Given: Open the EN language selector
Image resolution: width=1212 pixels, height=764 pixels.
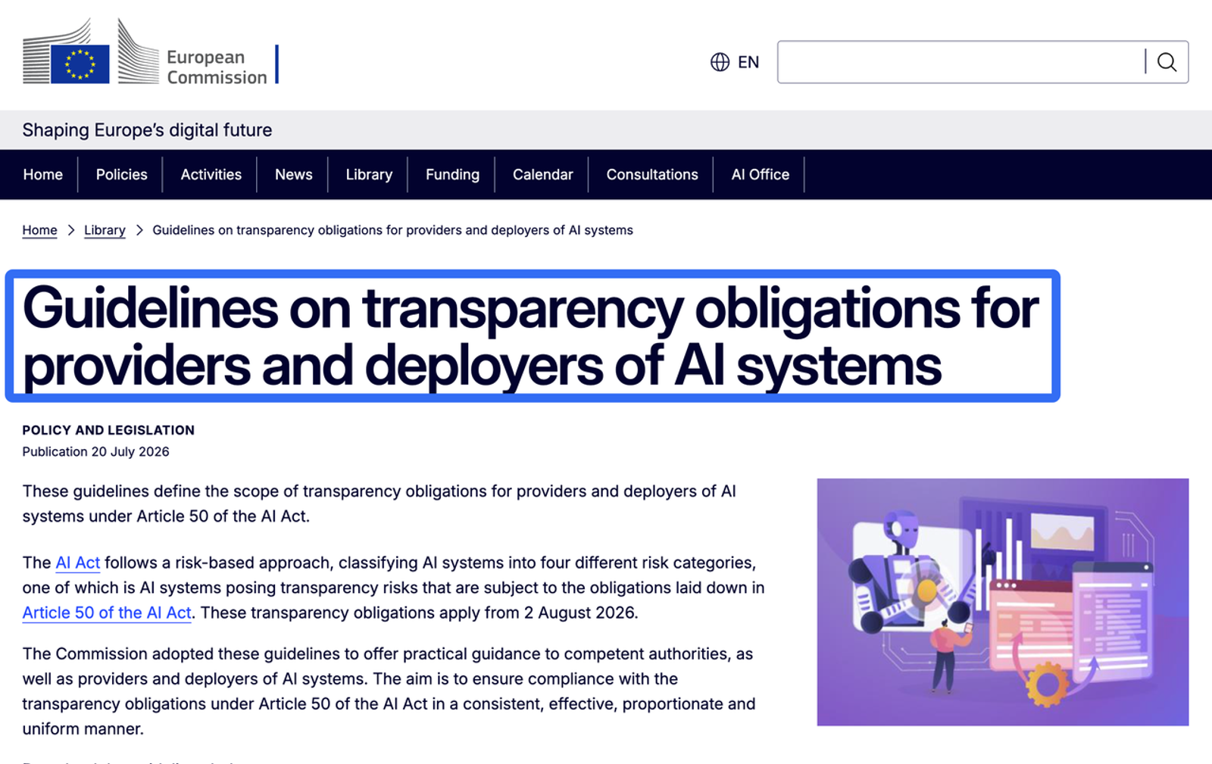Looking at the screenshot, I should pos(734,62).
